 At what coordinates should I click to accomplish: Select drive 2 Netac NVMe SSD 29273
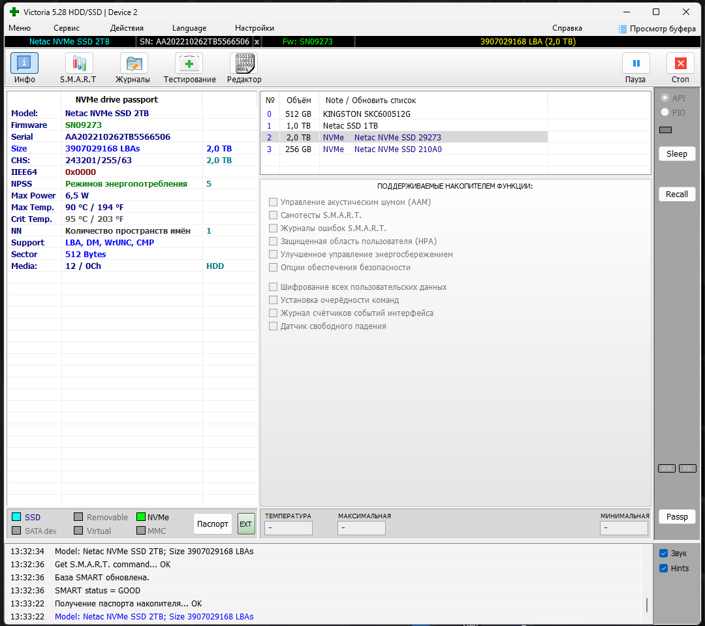pyautogui.click(x=404, y=138)
